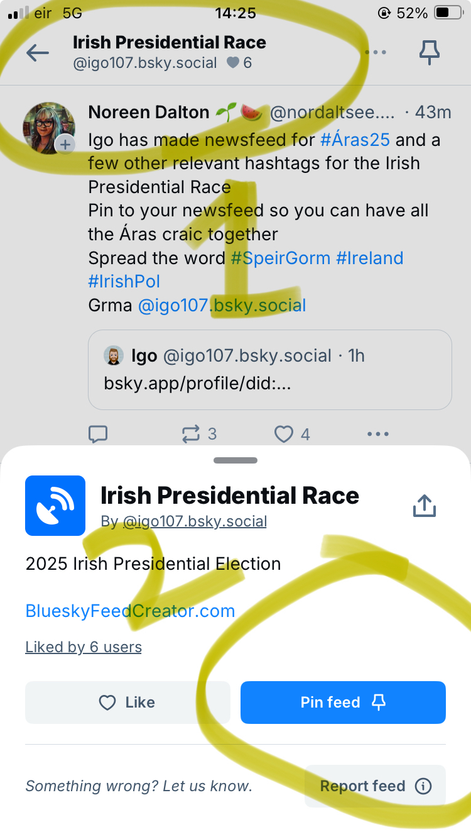The image size is (471, 839).
Task: Open the three-dot feed options menu
Action: pyautogui.click(x=376, y=53)
